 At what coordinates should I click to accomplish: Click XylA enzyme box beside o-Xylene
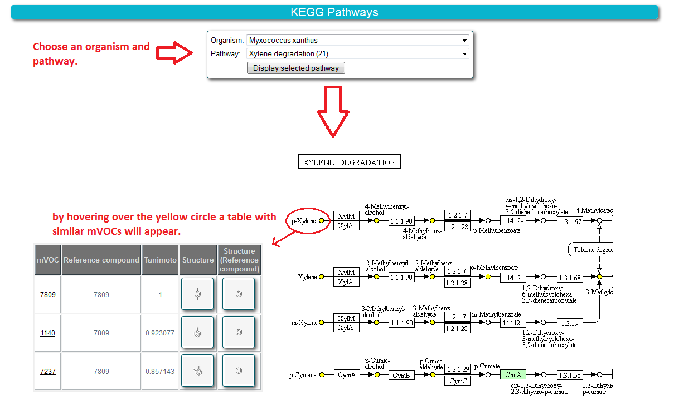click(x=346, y=282)
